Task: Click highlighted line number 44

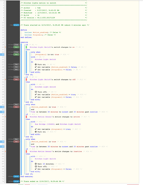Action: pos(2,107)
